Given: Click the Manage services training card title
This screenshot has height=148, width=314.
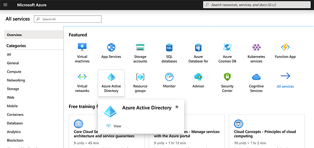Looking at the screenshot, I should pyautogui.click(x=187, y=134).
